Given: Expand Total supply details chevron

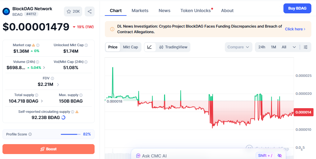Looking at the screenshot, I should pyautogui.click(x=42, y=101).
